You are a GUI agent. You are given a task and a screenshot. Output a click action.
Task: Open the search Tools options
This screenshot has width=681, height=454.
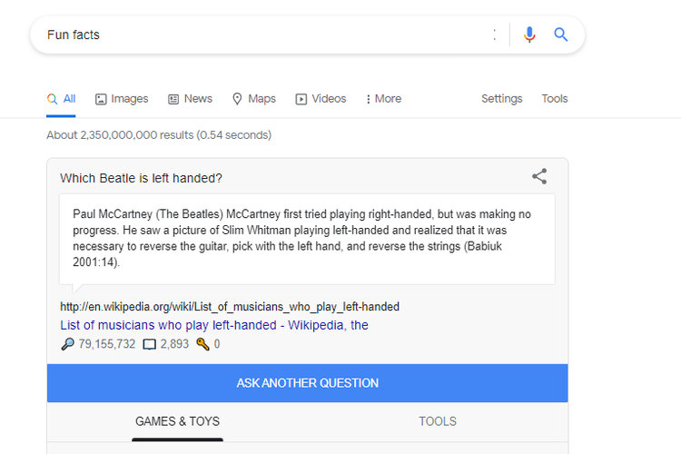click(x=554, y=99)
